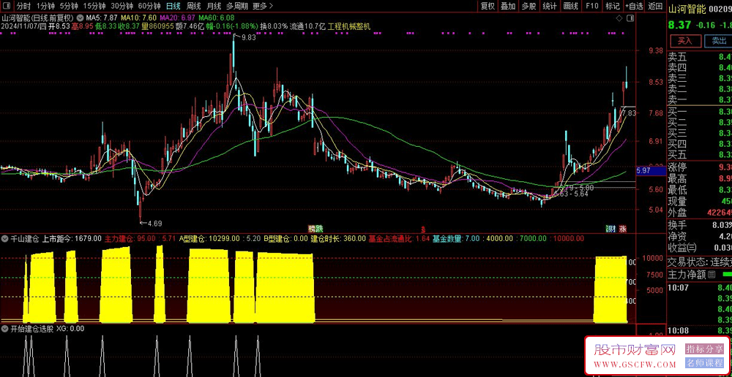Click the diamond marker icon above chart
The width and height of the screenshot is (732, 377).
coord(619,18)
